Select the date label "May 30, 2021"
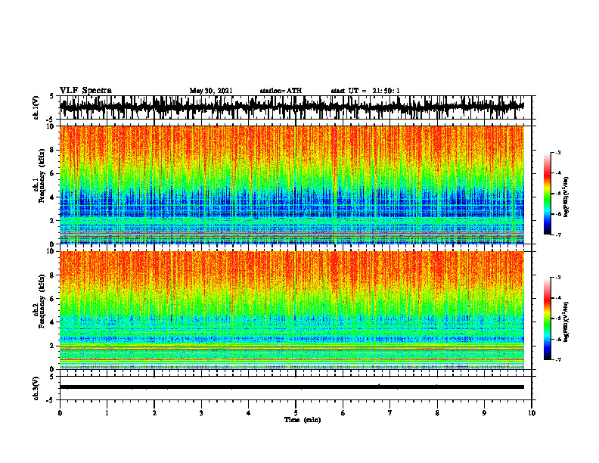The height and width of the screenshot is (463, 599). coord(211,91)
